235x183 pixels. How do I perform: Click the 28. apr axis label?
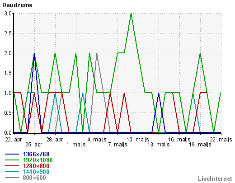pos(55,140)
